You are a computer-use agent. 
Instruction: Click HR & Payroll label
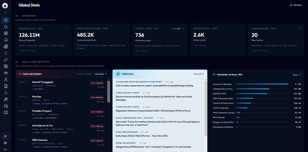click(x=219, y=117)
